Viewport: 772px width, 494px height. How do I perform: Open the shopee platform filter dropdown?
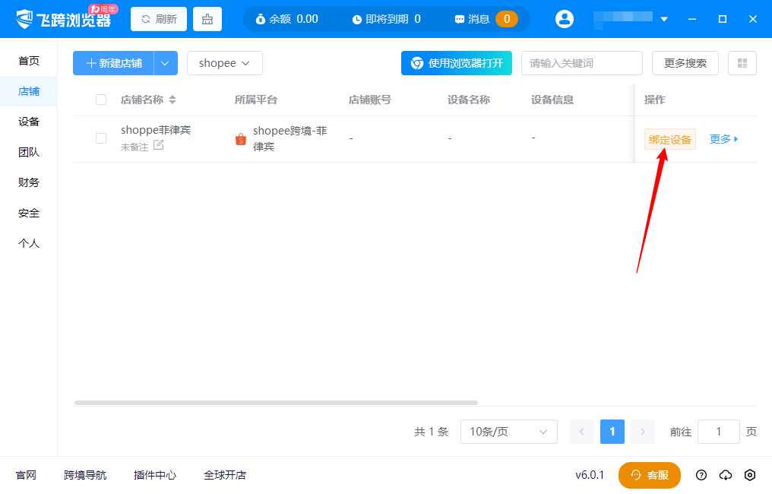[x=224, y=63]
